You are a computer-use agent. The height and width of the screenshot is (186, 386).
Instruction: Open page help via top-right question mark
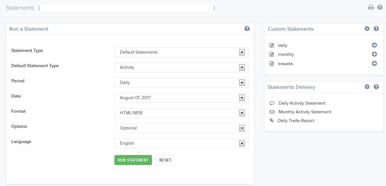(x=380, y=7)
